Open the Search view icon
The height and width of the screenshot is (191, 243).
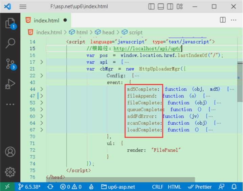[10, 43]
